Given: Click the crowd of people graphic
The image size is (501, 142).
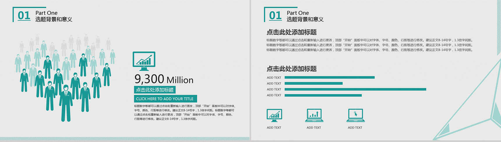Looking at the screenshot, I should tap(65, 78).
